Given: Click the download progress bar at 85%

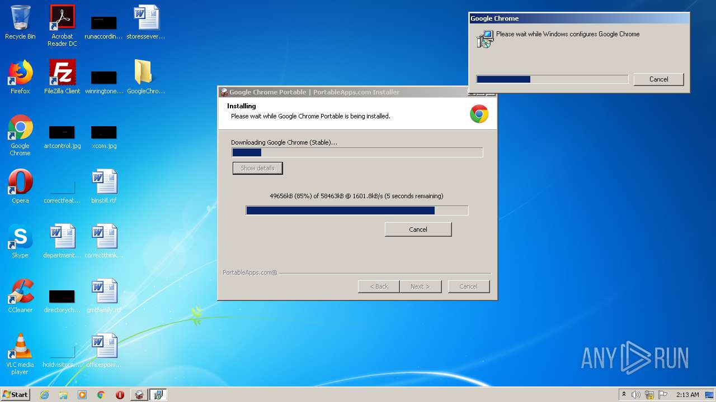Looking at the screenshot, I should pos(357,210).
